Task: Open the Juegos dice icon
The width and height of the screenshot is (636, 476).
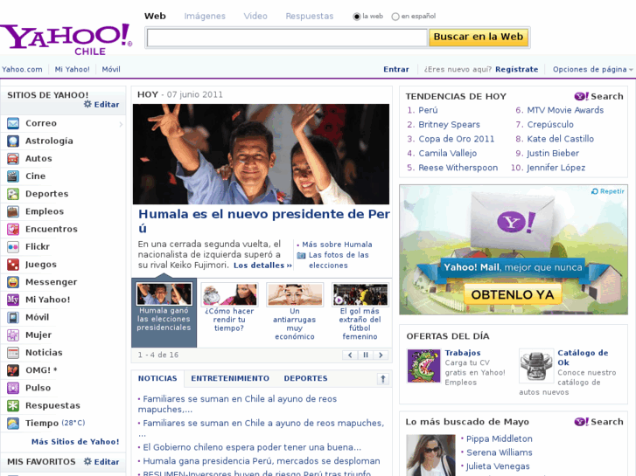Action: 13,264
